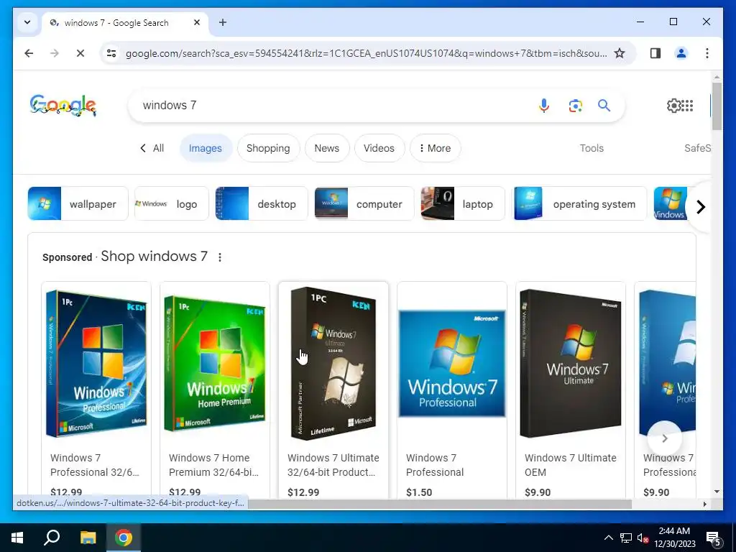
Task: Filter images by computer chip
Action: 364,203
